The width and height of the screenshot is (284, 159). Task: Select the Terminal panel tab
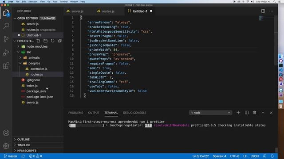[111, 113]
